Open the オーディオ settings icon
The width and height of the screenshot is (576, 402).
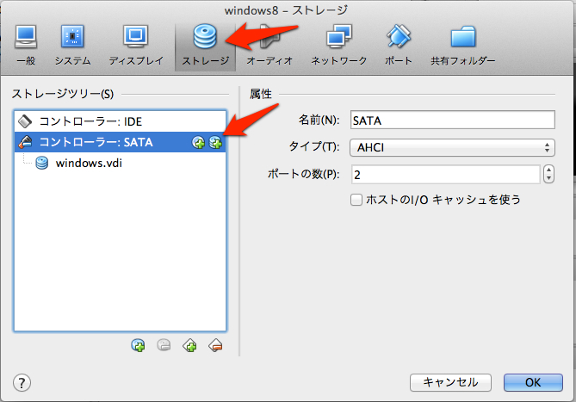click(269, 36)
